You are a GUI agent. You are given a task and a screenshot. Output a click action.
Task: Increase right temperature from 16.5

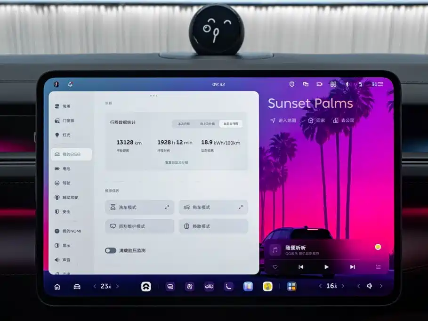[x=343, y=286]
